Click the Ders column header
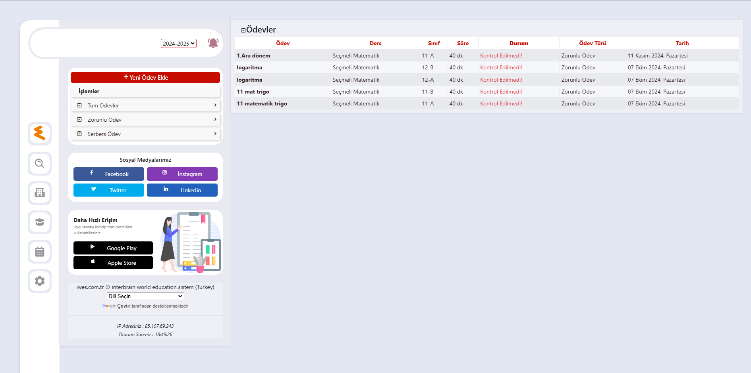Image resolution: width=751 pixels, height=373 pixels. tap(375, 43)
